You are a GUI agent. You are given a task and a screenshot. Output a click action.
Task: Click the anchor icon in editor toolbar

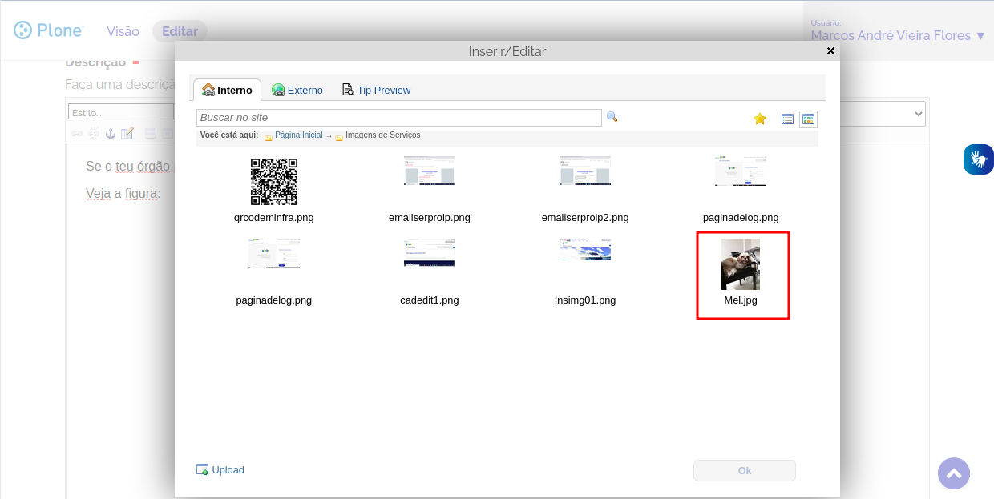(111, 133)
